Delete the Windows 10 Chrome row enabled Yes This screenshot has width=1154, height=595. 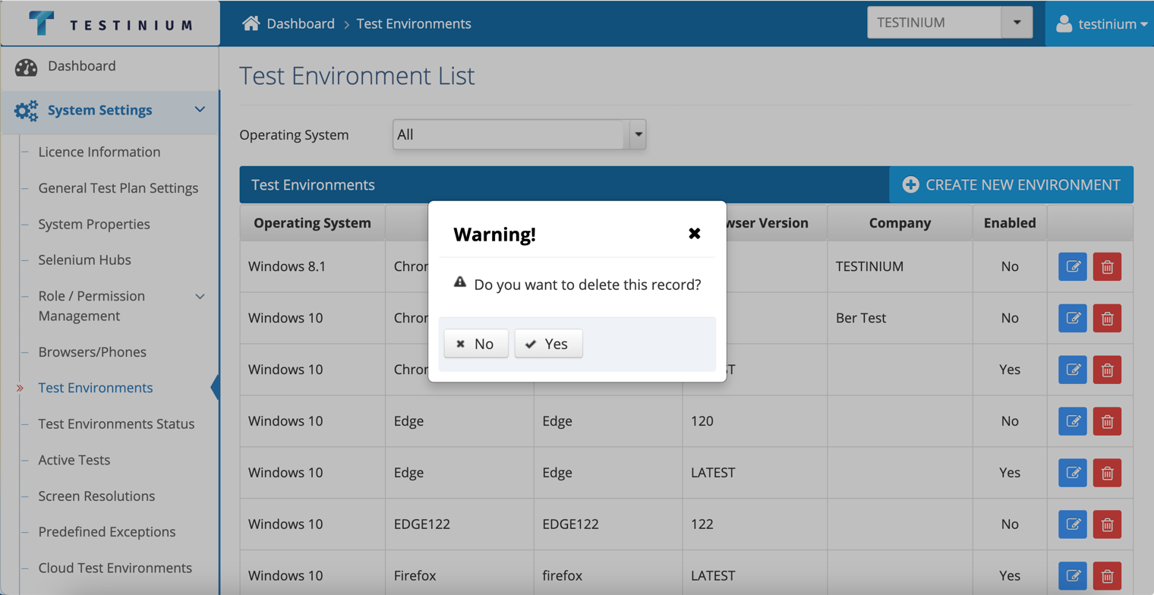pyautogui.click(x=1107, y=370)
